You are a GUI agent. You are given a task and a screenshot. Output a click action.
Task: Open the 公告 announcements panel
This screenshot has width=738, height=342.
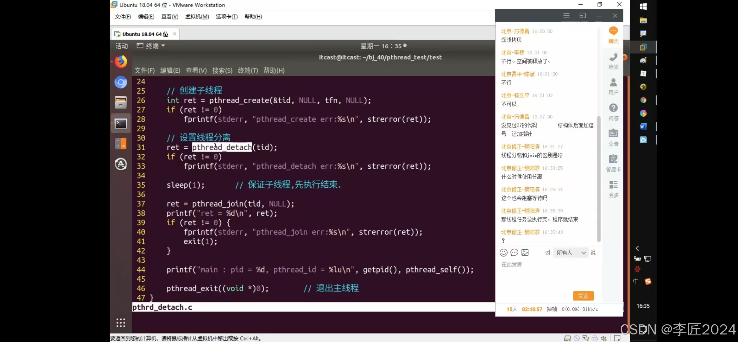pos(613,138)
